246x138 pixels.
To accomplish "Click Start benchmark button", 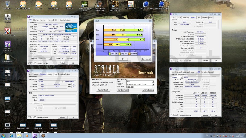I will [x=123, y=90].
